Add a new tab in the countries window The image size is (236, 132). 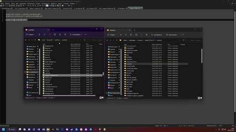tap(53, 30)
